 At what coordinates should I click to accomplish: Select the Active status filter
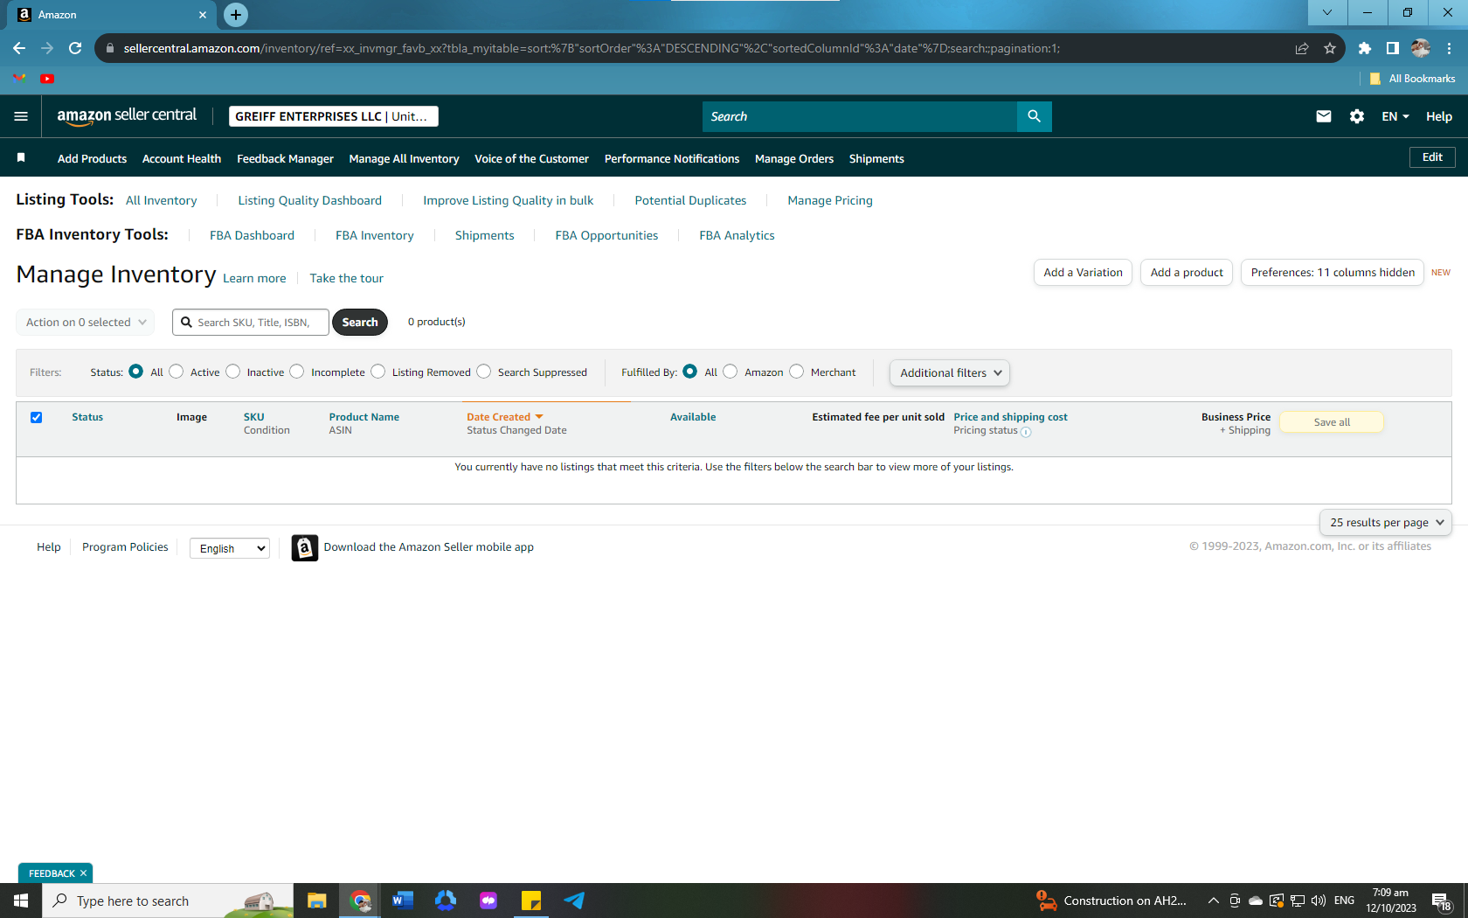click(x=177, y=372)
